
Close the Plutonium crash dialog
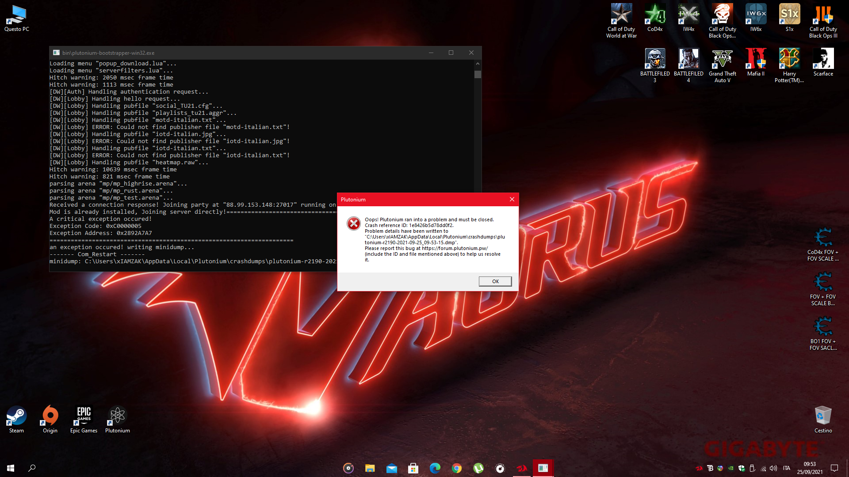click(512, 199)
